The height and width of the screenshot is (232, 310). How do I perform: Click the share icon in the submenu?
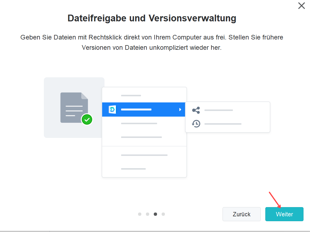196,110
